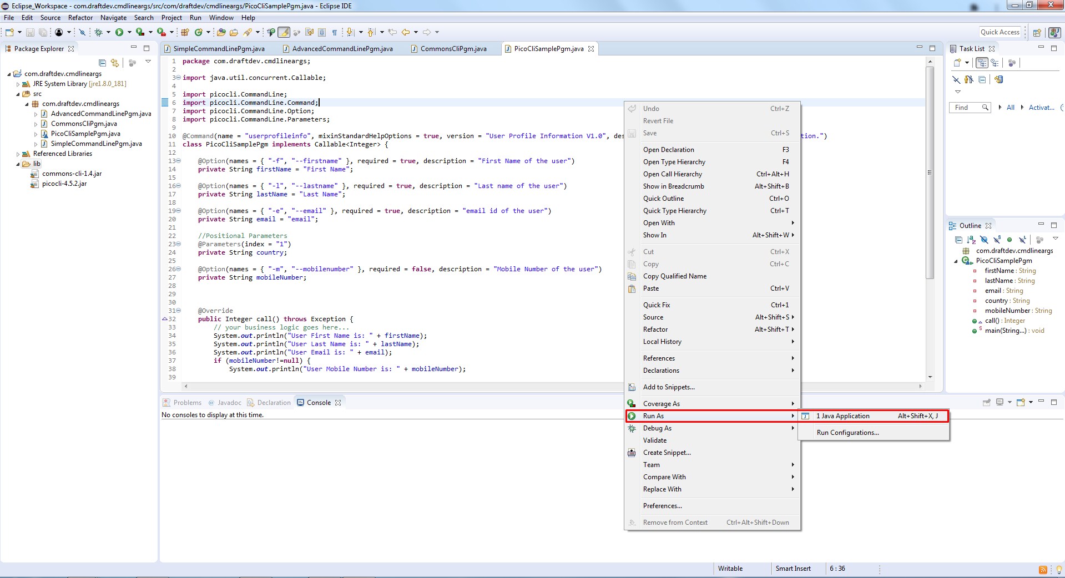This screenshot has width=1065, height=578.
Task: Expand the Referenced Libraries node
Action: click(x=19, y=154)
